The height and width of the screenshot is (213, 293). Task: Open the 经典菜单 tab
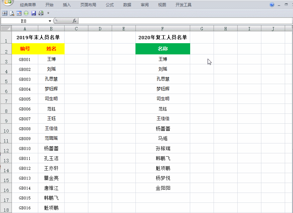click(28, 5)
